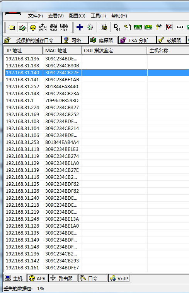
Task: Sort by the 主机名称 column header
Action: click(x=168, y=51)
